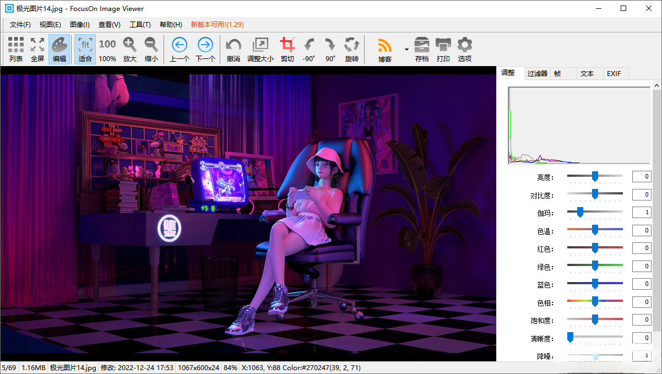Expand the dropdown arrow beside 博客
Image resolution: width=662 pixels, height=374 pixels.
tap(406, 49)
